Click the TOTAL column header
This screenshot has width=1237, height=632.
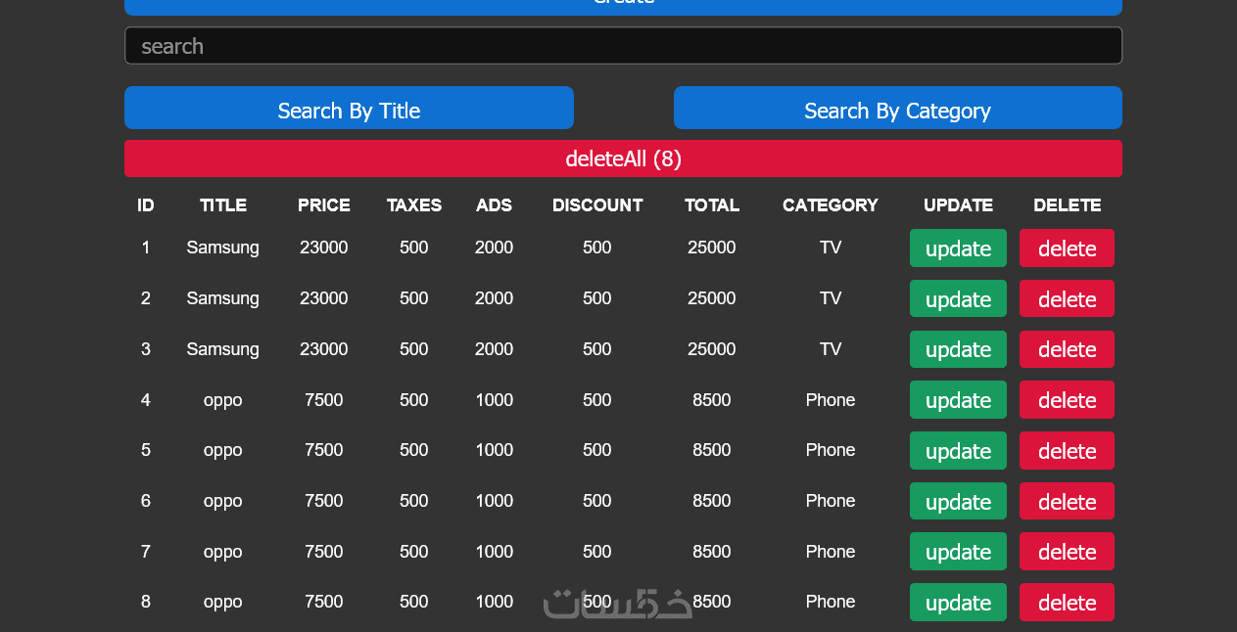pos(712,205)
